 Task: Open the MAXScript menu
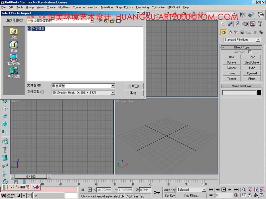174,7
